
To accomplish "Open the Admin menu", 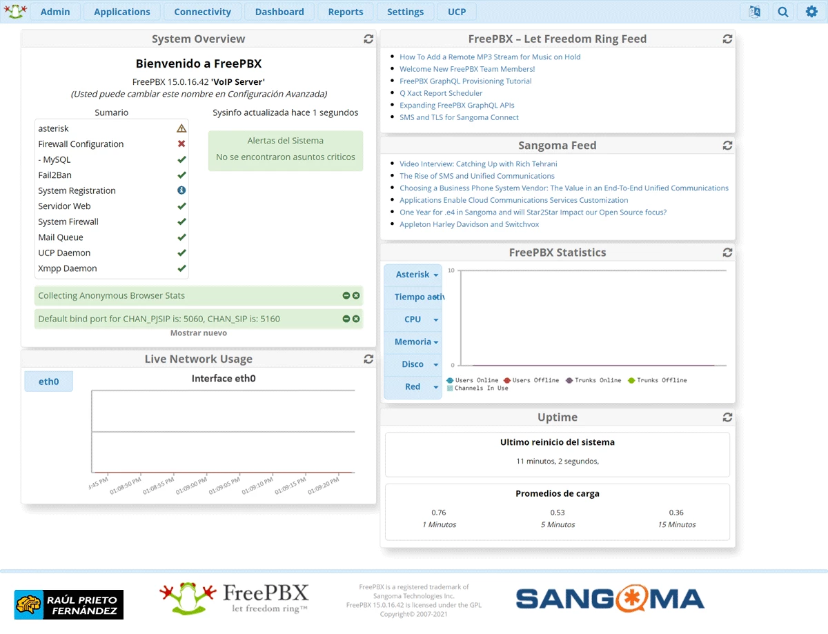I will [55, 12].
